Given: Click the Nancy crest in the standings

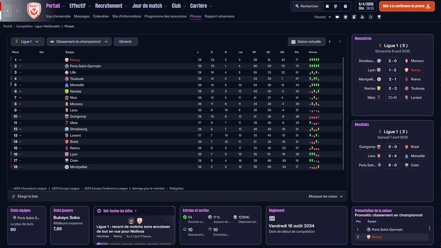Looking at the screenshot, I should [67, 60].
